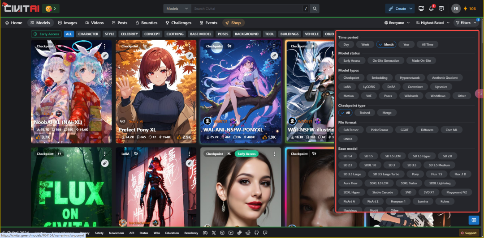Go to the Bounties tab

[146, 23]
